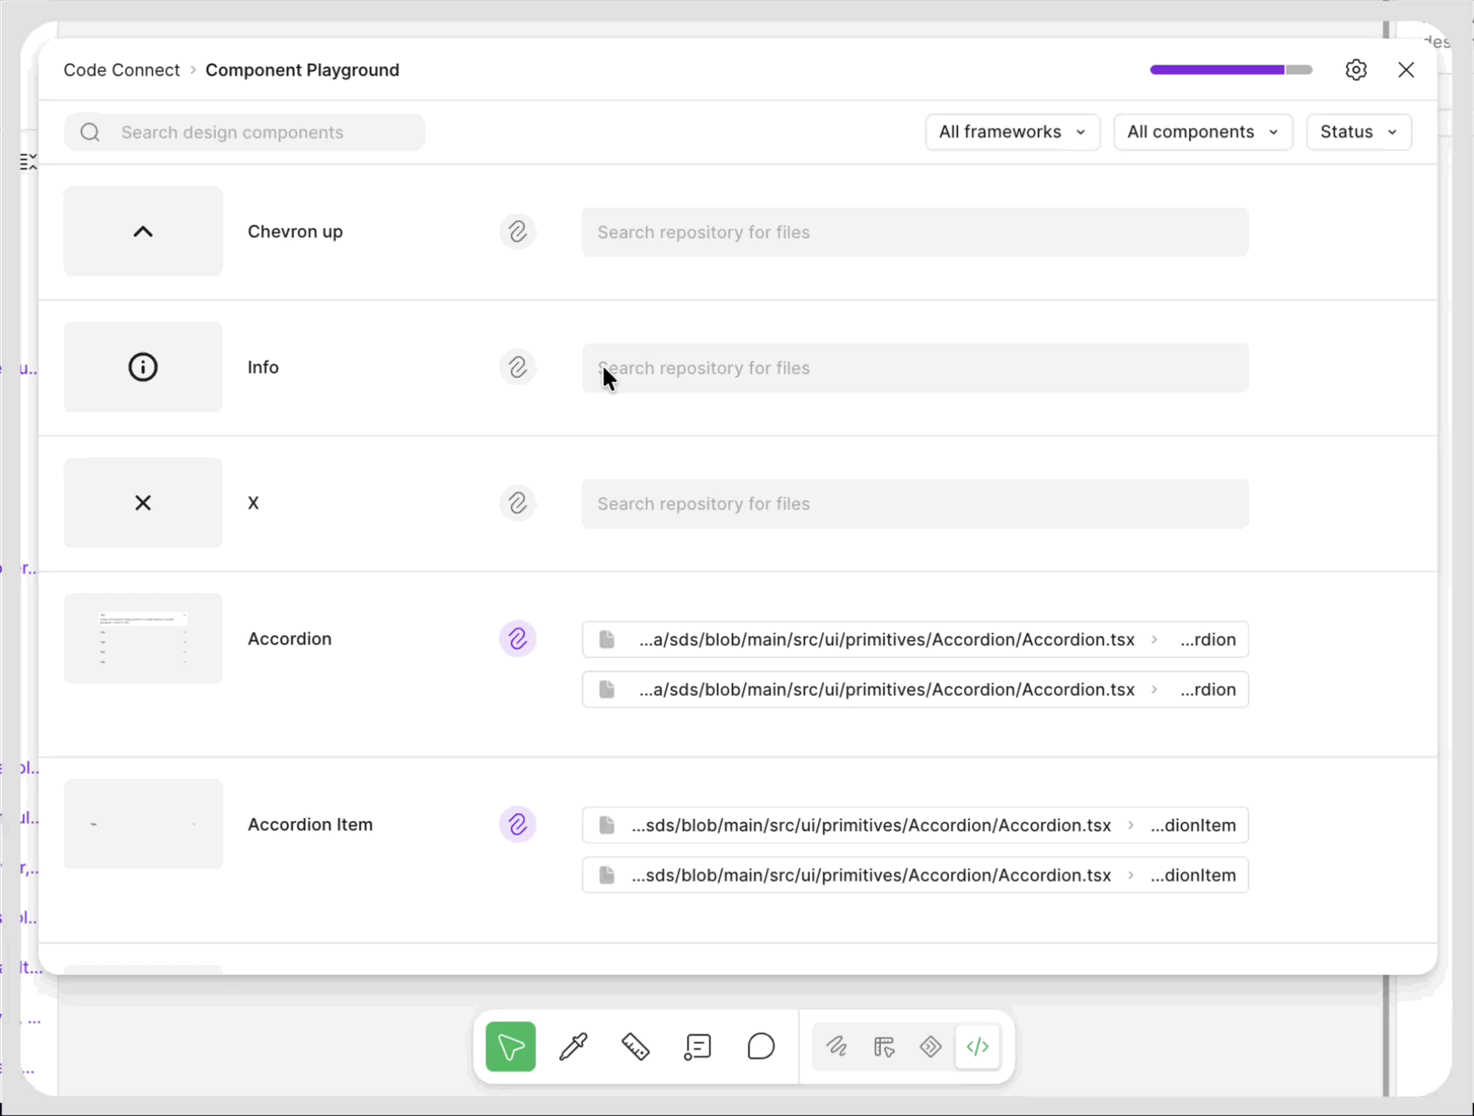Focus the Search design components field
This screenshot has height=1116, width=1474.
coord(244,132)
